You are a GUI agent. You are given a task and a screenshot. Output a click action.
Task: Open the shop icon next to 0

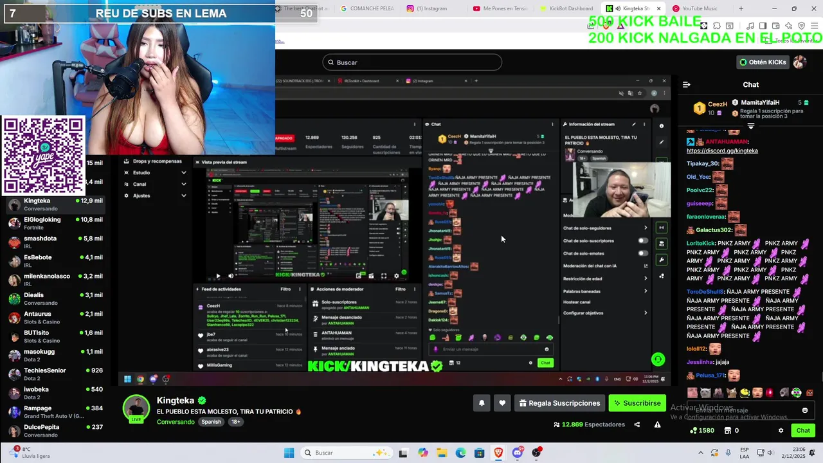pyautogui.click(x=728, y=431)
